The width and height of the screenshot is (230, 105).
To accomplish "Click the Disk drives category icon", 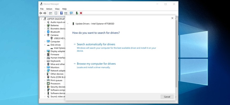I will [48, 45].
